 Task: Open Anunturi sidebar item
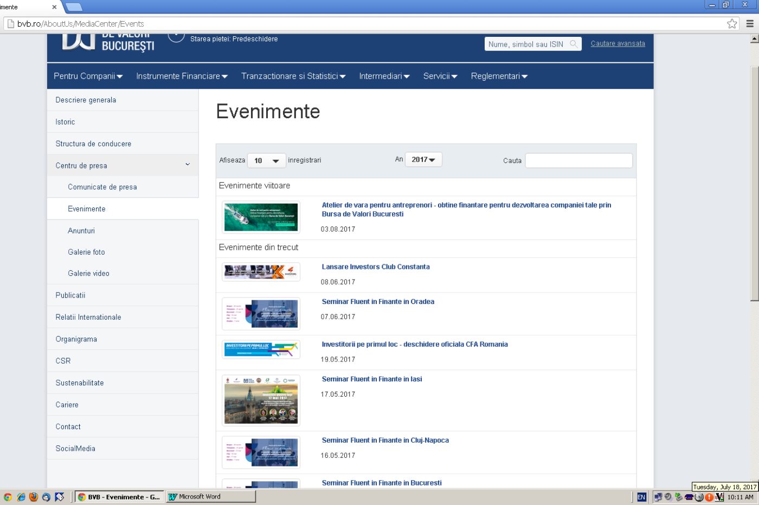tap(123, 230)
